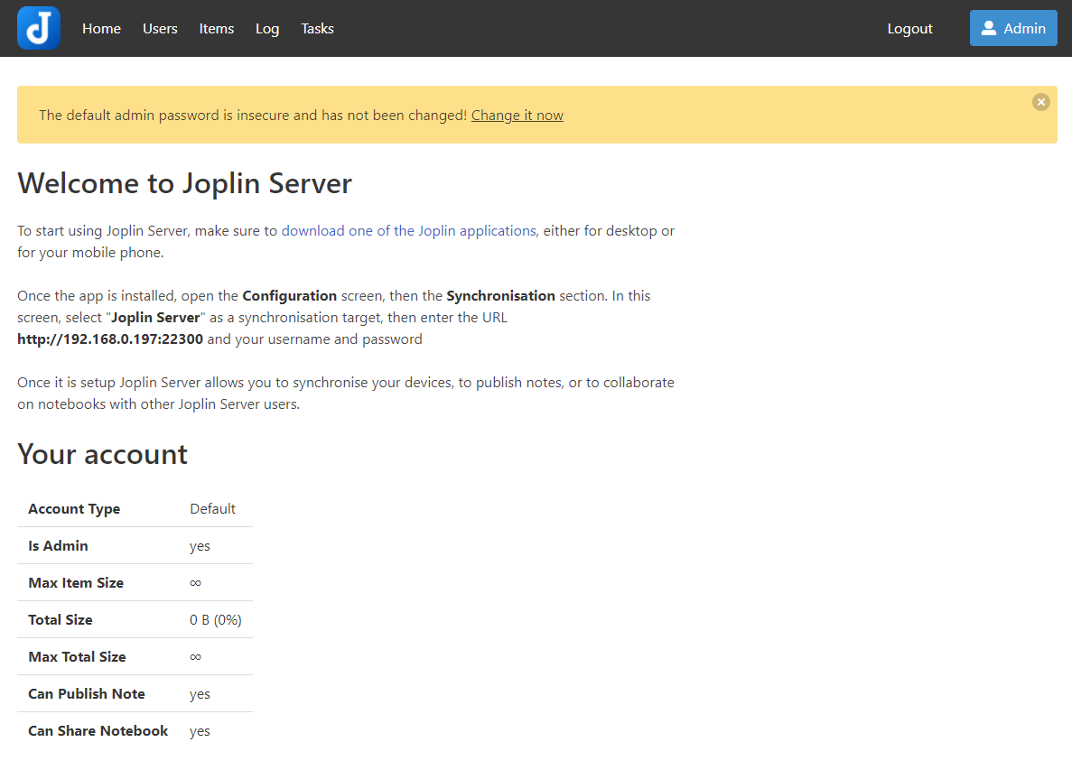1072x770 pixels.
Task: View the server Log page
Action: (267, 28)
